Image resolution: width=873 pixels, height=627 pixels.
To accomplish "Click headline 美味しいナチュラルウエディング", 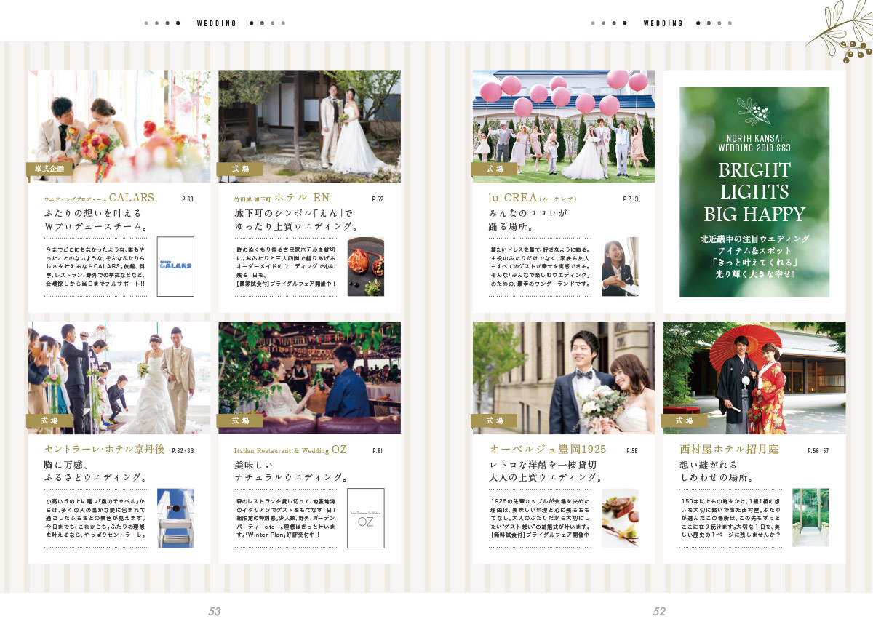I will pos(290,471).
